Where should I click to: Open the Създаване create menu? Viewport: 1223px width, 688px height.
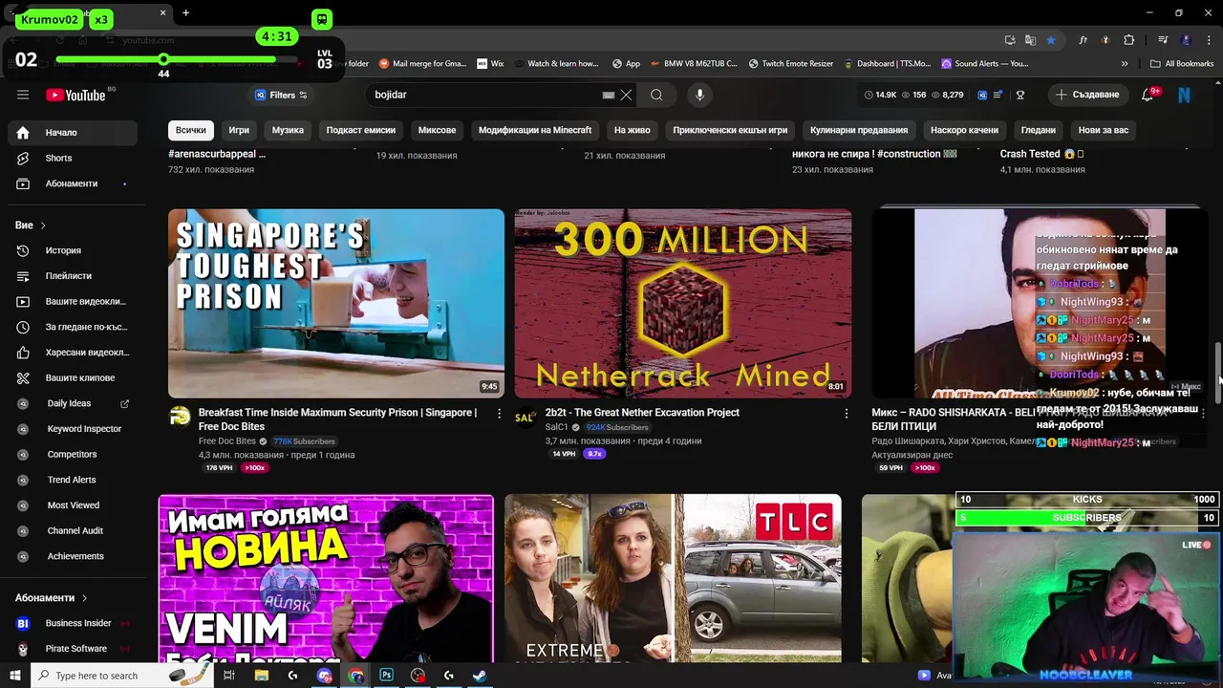pos(1087,95)
